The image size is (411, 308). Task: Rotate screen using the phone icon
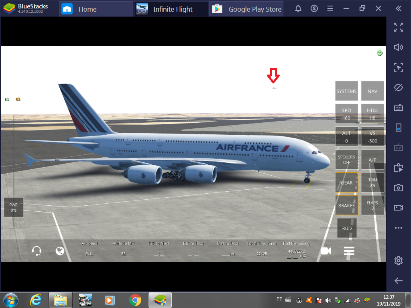(399, 128)
